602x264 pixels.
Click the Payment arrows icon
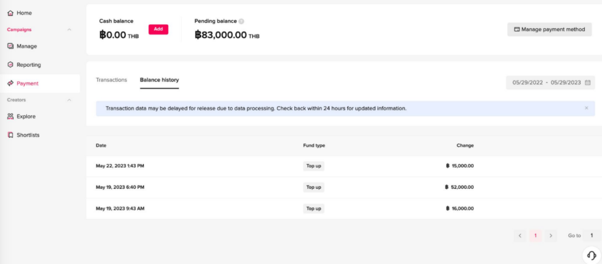[x=11, y=83]
